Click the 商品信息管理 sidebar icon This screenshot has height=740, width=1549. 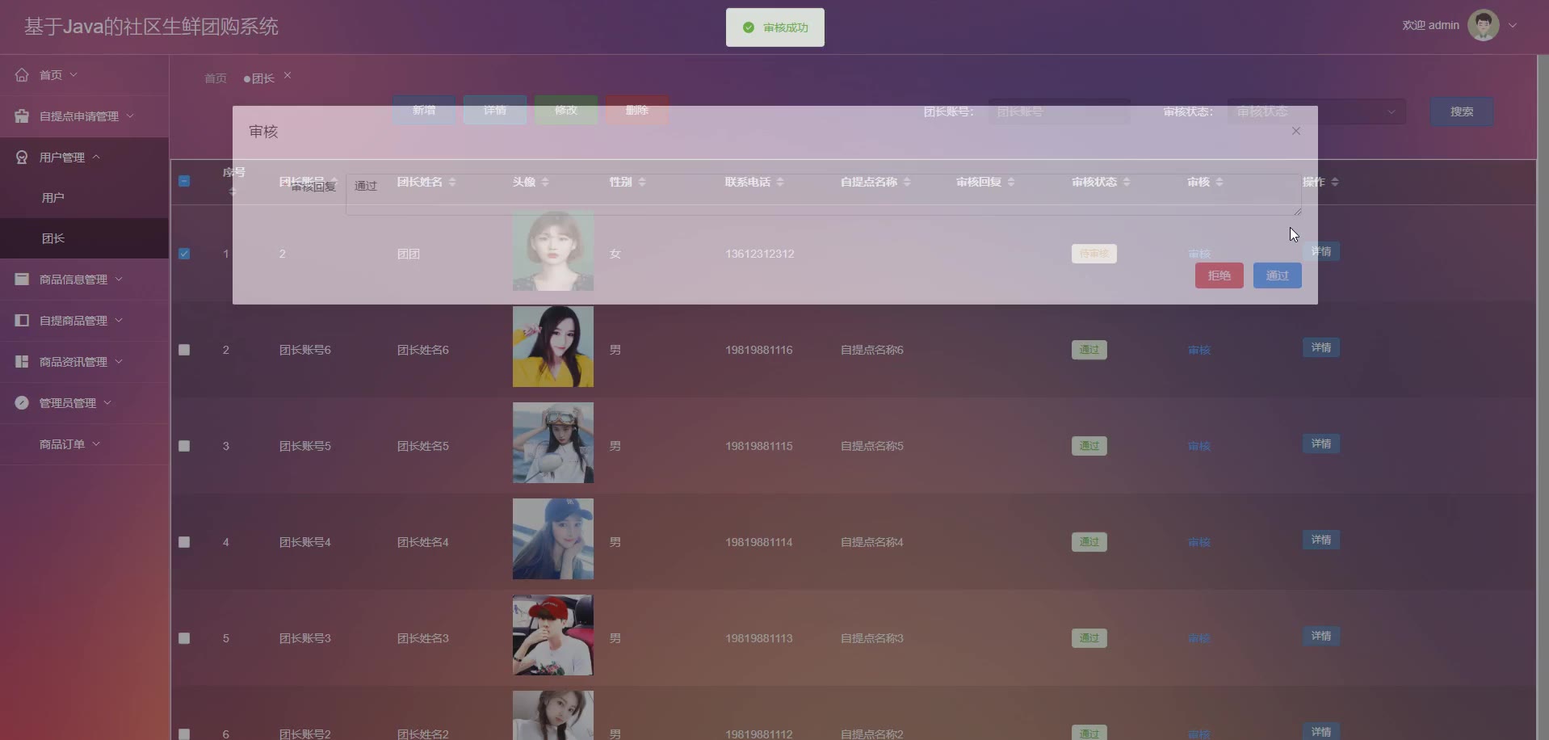pos(22,279)
